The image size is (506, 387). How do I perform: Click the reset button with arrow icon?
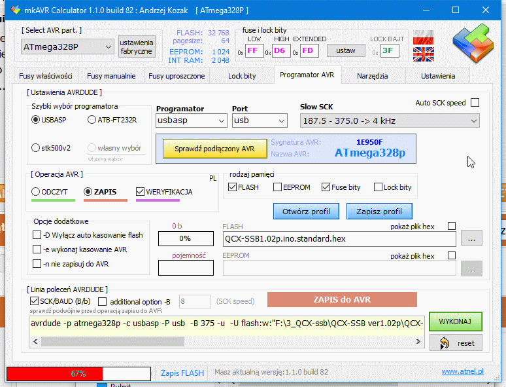click(456, 342)
